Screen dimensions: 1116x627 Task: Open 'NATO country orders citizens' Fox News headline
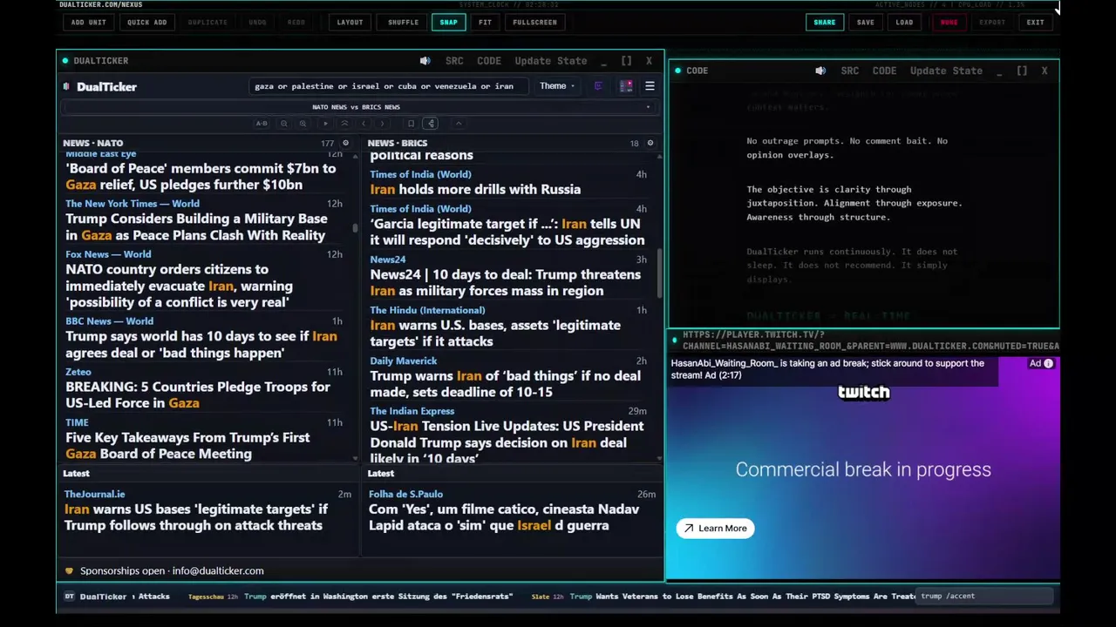click(179, 286)
